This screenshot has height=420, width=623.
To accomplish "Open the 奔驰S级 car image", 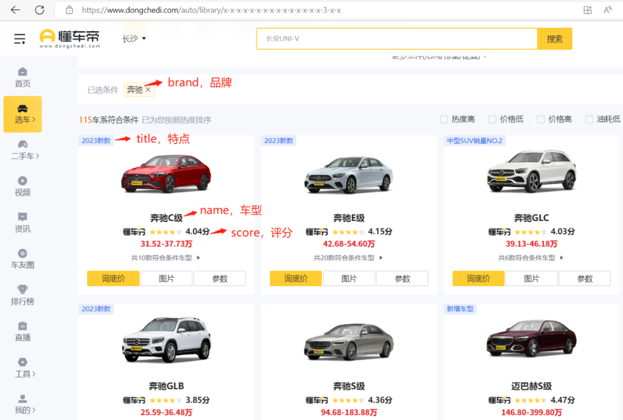I will click(x=349, y=342).
